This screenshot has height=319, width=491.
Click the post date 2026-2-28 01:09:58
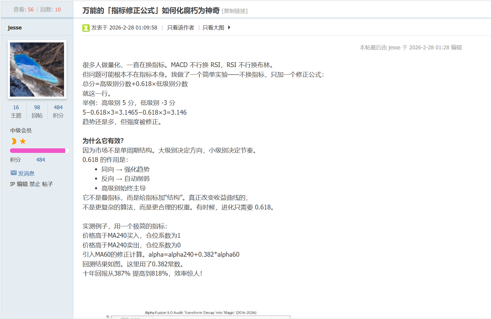click(133, 28)
